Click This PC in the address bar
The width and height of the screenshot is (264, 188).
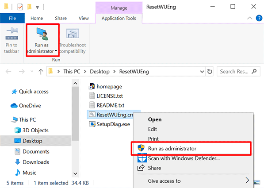[x=72, y=72]
